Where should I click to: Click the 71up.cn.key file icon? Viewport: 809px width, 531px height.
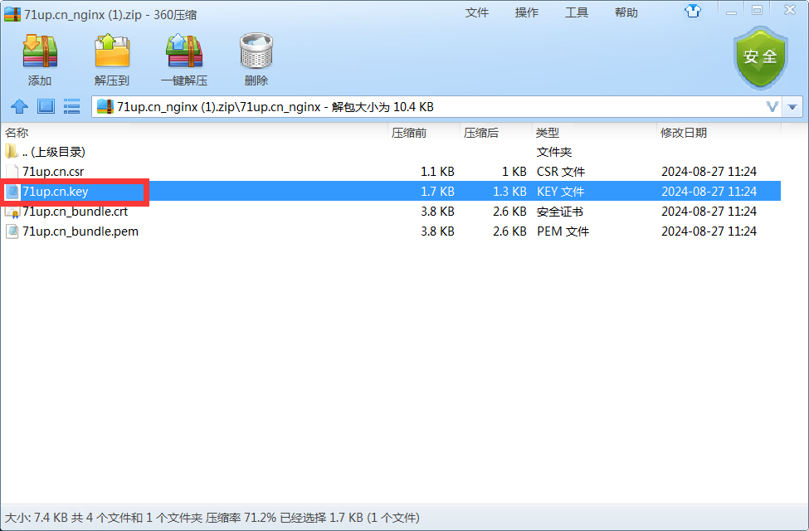[x=12, y=192]
